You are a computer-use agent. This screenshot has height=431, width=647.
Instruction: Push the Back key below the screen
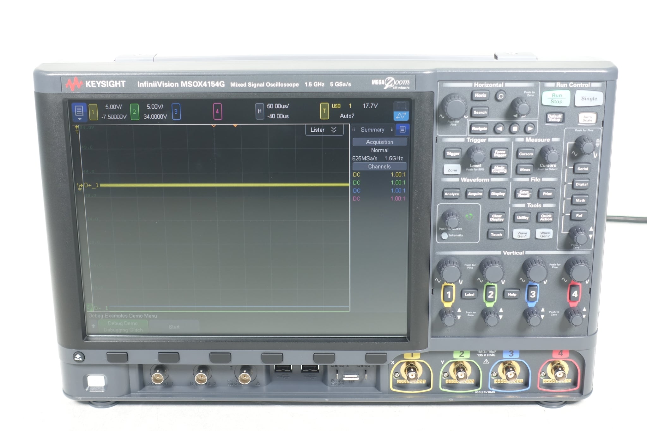coord(78,357)
